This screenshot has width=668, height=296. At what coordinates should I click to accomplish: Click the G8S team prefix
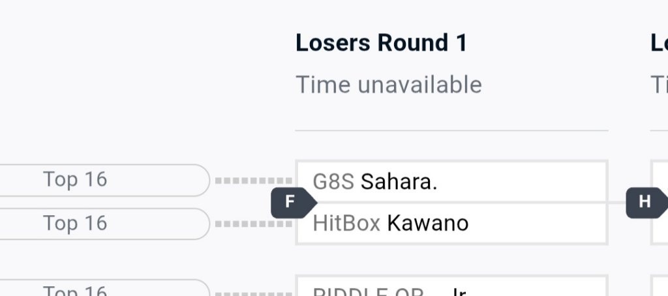(x=333, y=182)
